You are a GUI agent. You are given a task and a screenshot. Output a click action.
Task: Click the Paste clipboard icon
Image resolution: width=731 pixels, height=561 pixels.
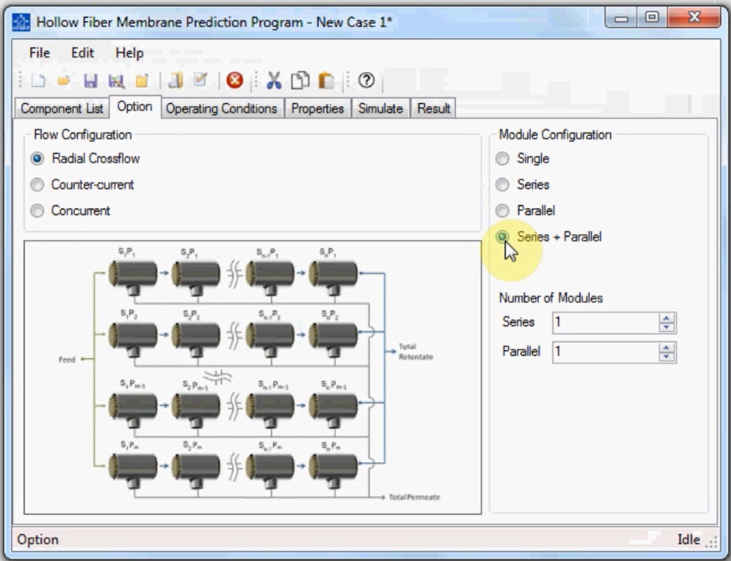[326, 81]
